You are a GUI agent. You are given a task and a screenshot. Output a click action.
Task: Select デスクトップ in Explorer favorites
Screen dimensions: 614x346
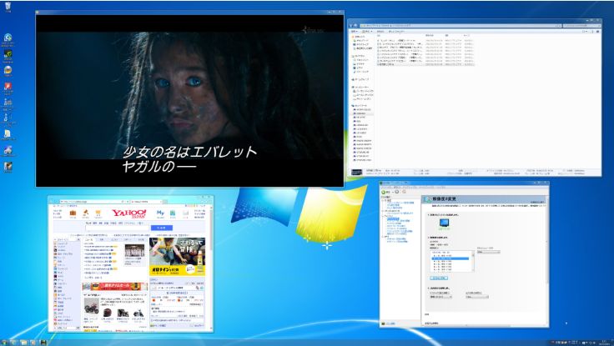[x=363, y=44]
